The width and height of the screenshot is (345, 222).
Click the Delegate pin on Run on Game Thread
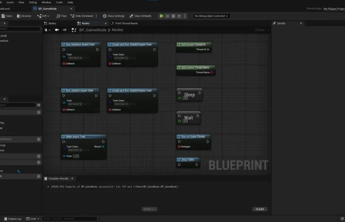[x=179, y=146]
